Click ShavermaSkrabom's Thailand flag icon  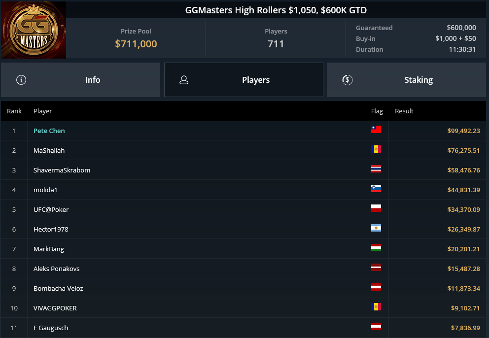point(376,169)
